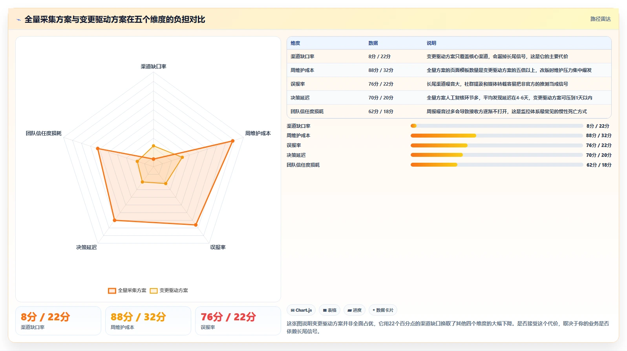This screenshot has width=627, height=351.
Task: Click table value 70分 / 20分
Action: 381,98
